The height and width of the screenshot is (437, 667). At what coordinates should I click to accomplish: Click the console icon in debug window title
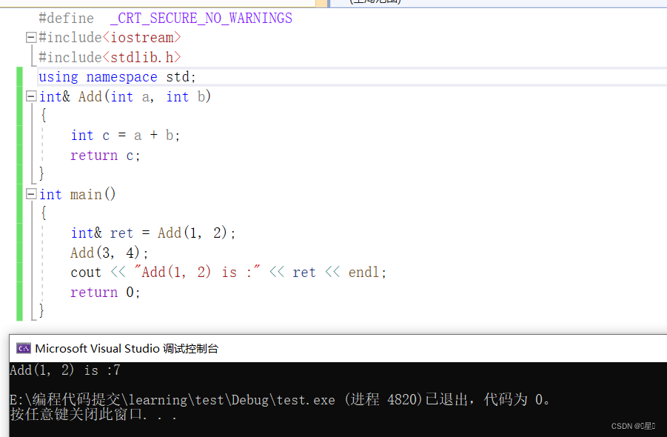pyautogui.click(x=24, y=349)
